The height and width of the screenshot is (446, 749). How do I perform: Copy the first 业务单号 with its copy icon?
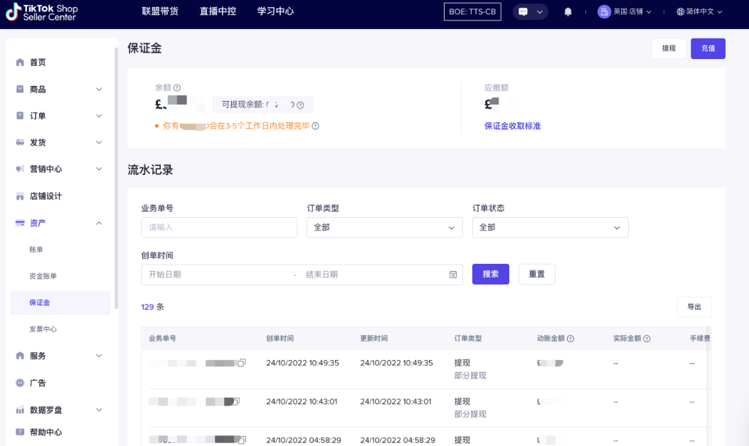click(x=241, y=363)
